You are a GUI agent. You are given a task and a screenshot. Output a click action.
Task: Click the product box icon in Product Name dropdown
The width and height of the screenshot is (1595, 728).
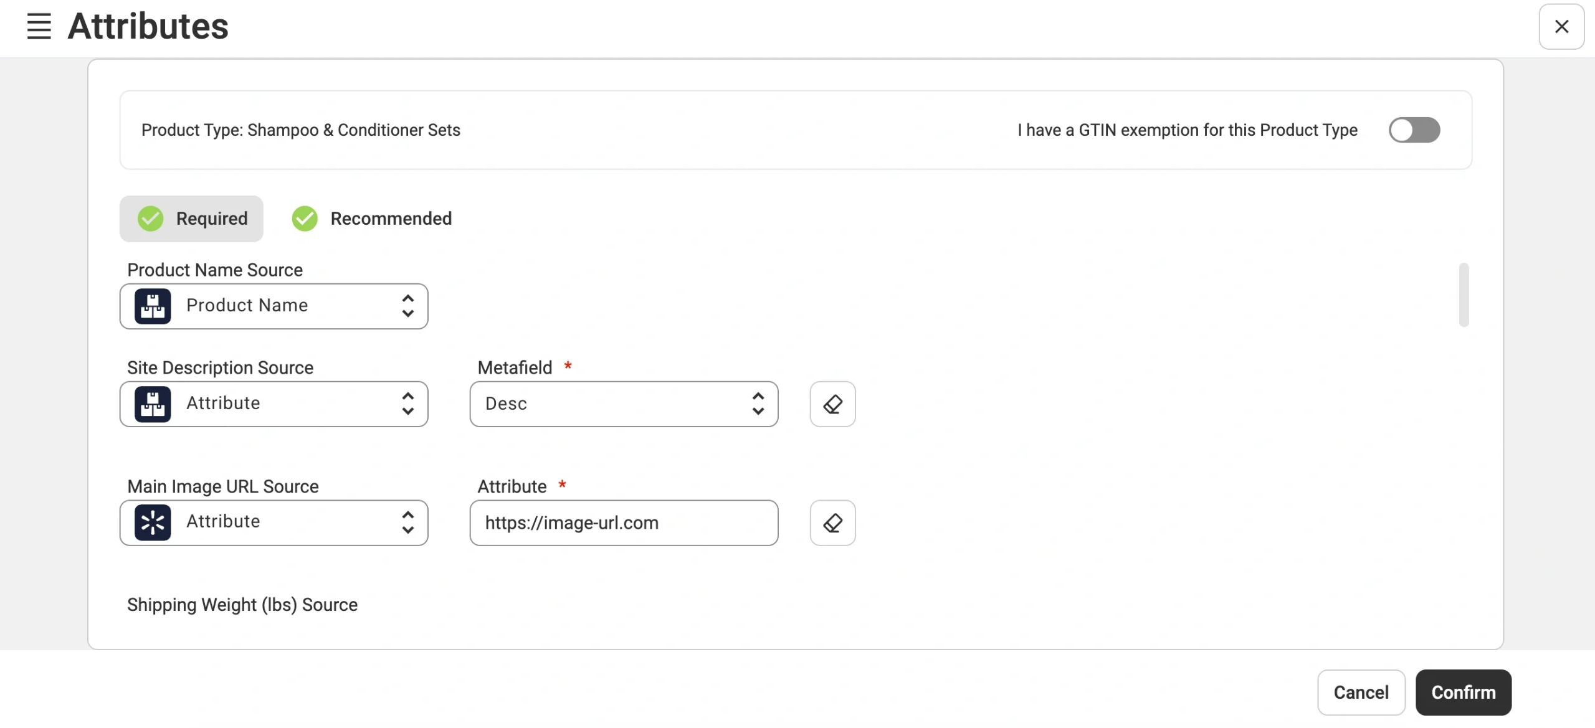(x=153, y=306)
